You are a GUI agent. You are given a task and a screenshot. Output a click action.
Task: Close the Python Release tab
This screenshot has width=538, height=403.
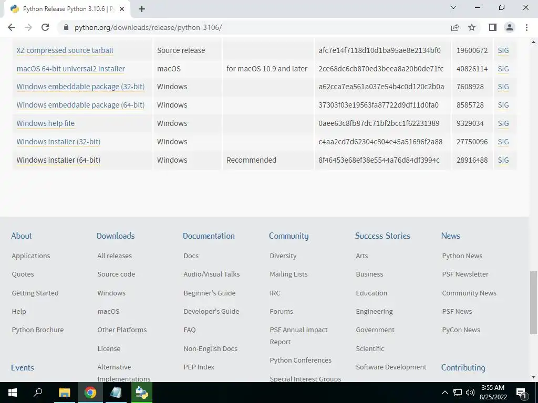(x=121, y=9)
